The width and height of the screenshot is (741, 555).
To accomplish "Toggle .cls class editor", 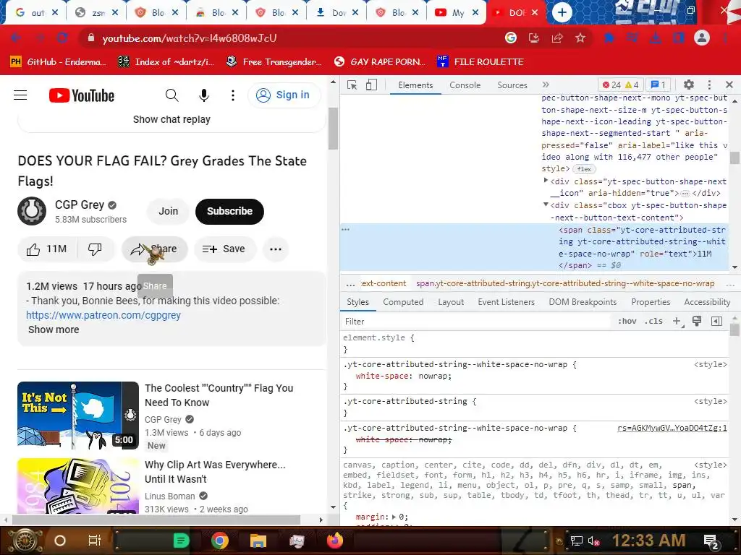I will click(653, 321).
